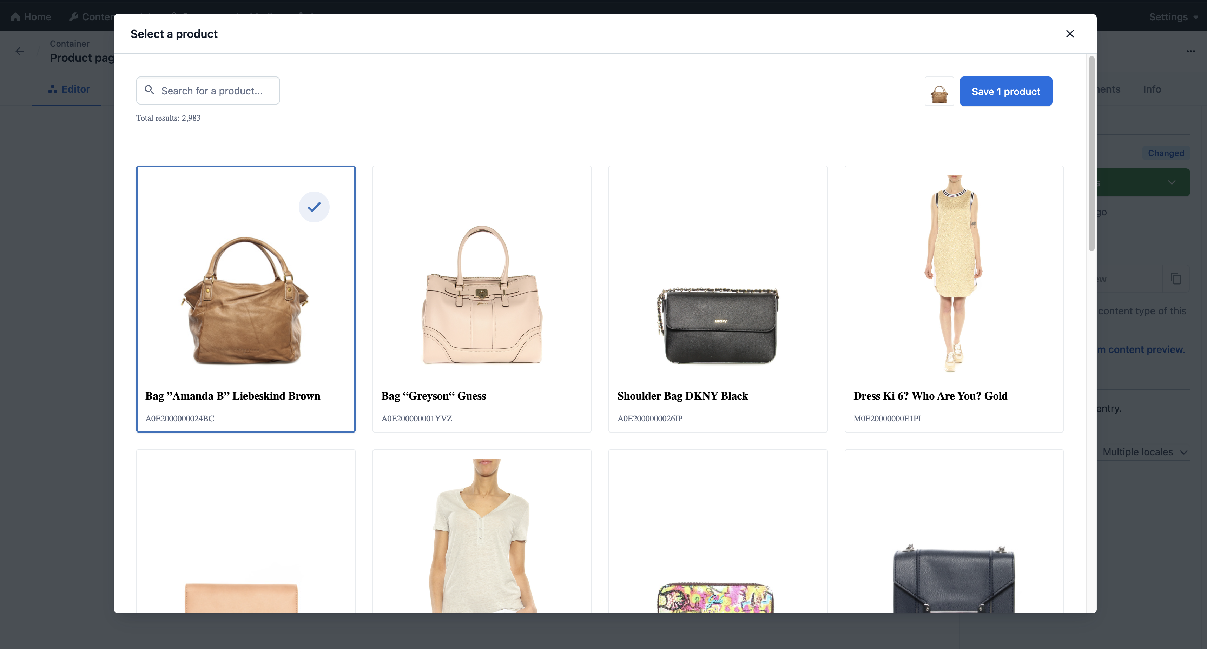
Task: Close the Select a product dialog
Action: 1070,34
